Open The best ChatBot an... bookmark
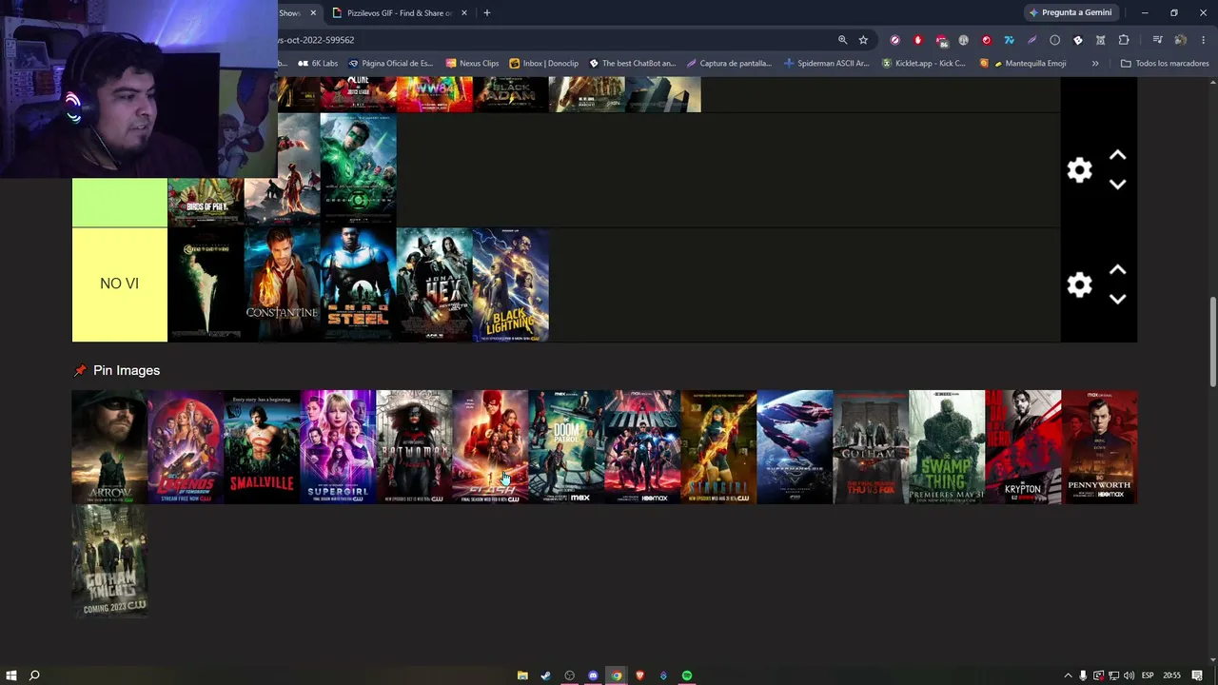The image size is (1218, 685). click(632, 64)
